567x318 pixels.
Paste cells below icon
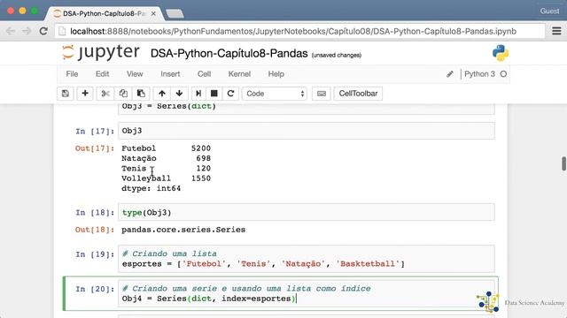click(x=141, y=94)
